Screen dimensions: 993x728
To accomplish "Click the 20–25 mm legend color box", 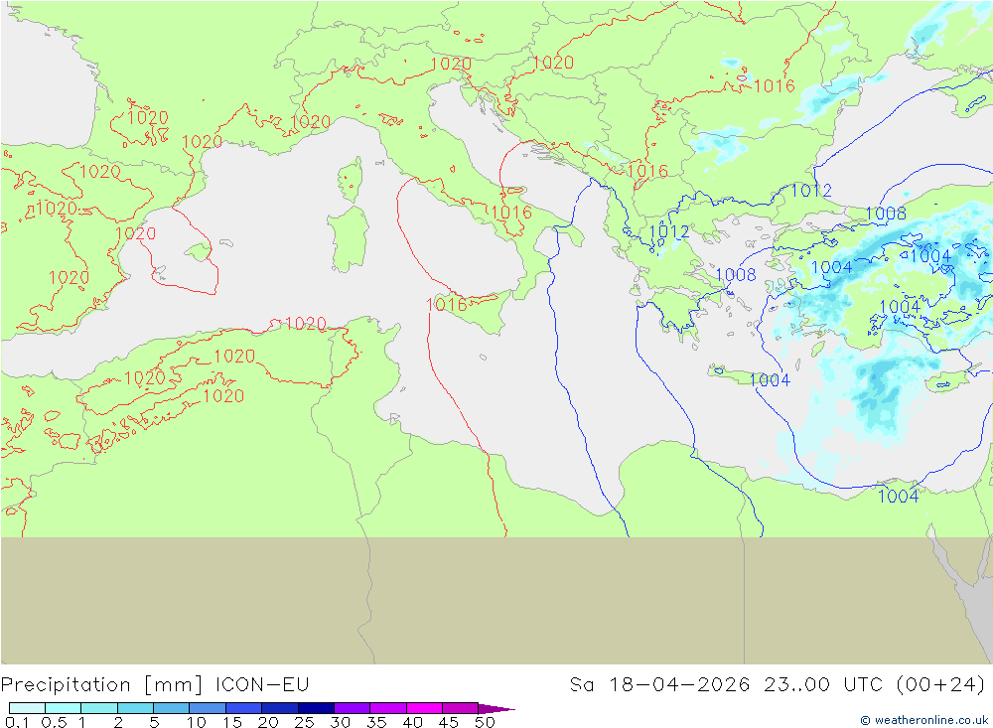I will 280,708.
